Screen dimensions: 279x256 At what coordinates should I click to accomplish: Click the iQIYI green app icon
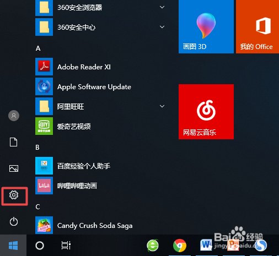pos(44,126)
